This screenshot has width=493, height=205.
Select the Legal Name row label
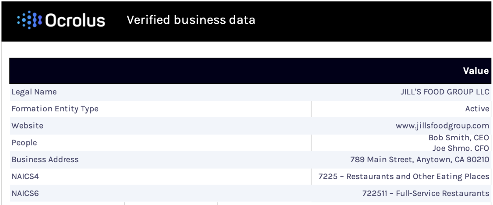click(x=34, y=92)
